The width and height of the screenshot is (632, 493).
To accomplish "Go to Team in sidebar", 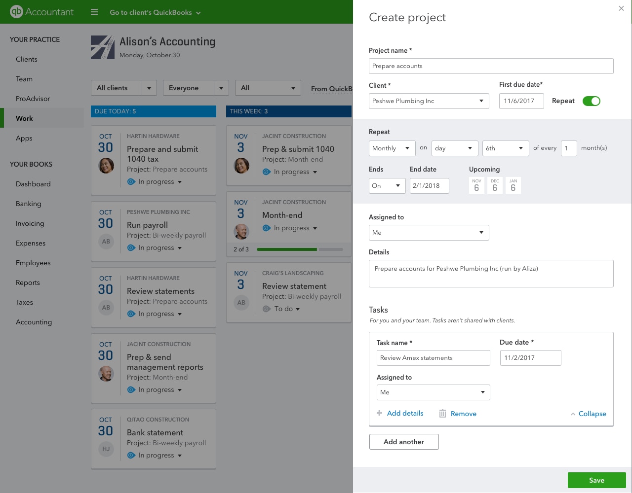I will (24, 79).
